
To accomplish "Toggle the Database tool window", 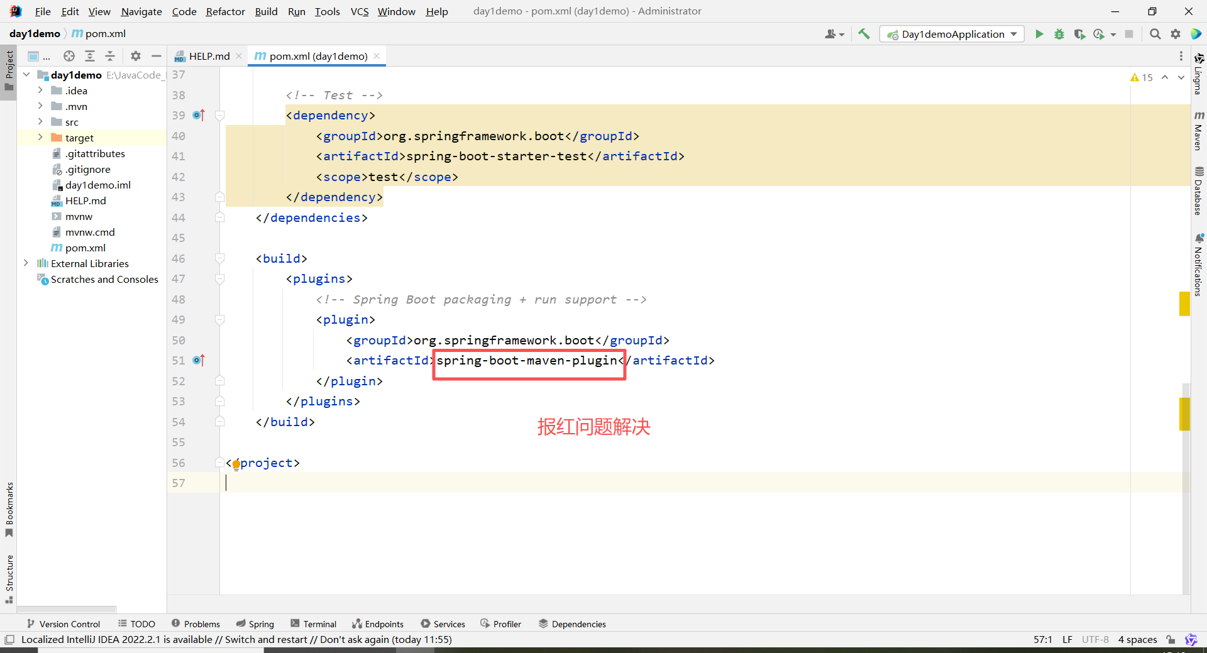I will point(1199,190).
